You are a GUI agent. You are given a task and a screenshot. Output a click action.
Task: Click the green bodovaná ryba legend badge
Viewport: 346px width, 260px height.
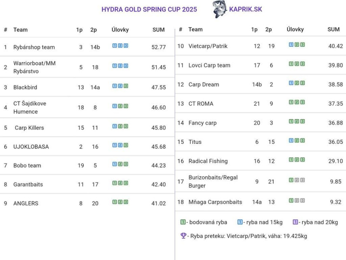tap(183, 222)
